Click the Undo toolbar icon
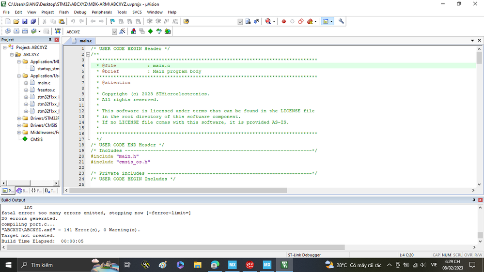The height and width of the screenshot is (272, 484). pyautogui.click(x=73, y=21)
